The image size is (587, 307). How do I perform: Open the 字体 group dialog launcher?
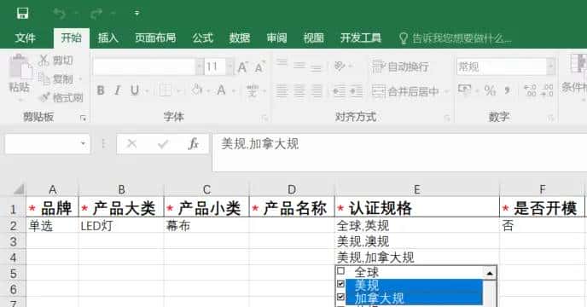click(x=264, y=118)
